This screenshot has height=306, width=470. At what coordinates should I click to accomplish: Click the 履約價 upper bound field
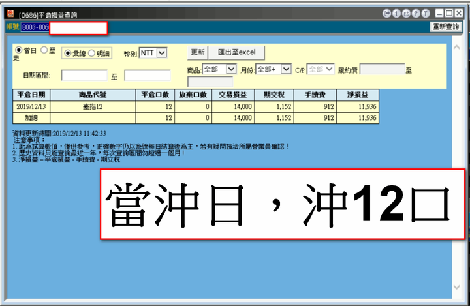point(210,82)
